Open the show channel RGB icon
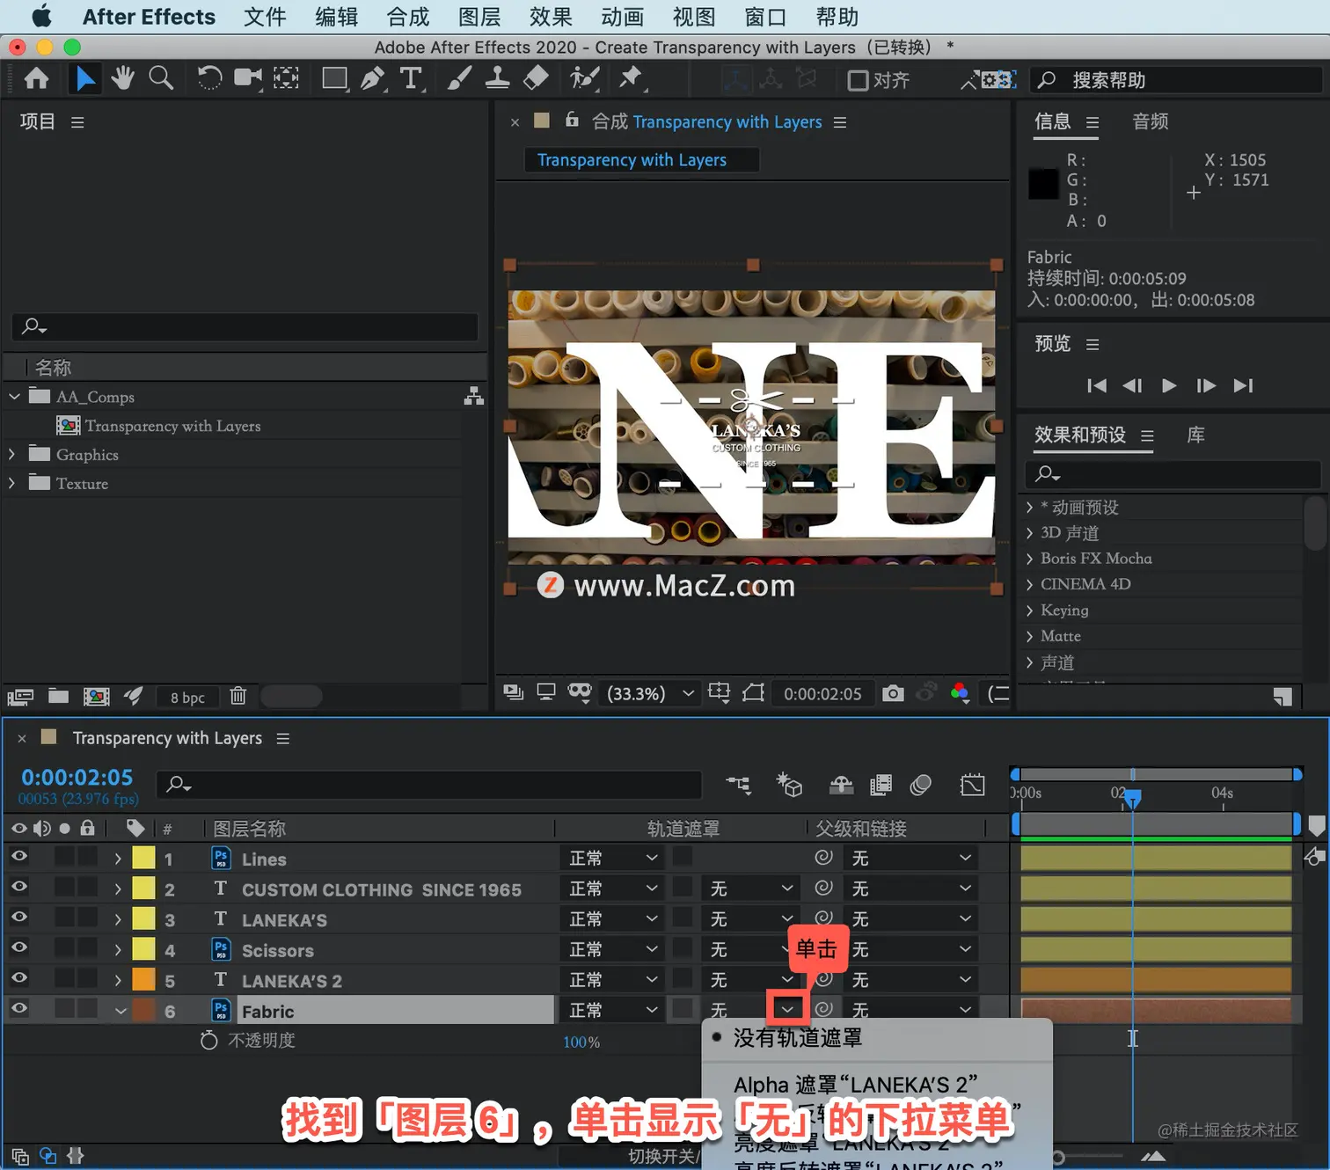 960,693
